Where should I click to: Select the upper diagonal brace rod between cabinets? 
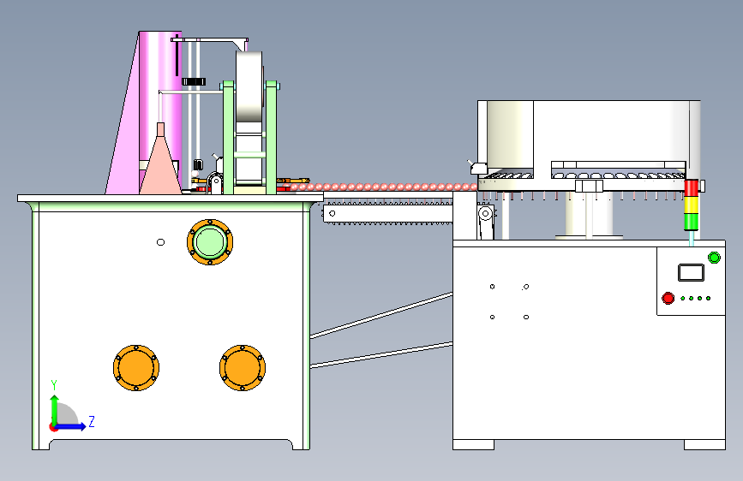(x=381, y=315)
